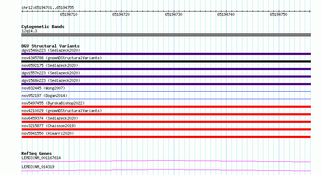Viewport: 321px width, 175px height.
Task: Open variant nsv832445 (Wong2007)
Action: tap(43, 88)
